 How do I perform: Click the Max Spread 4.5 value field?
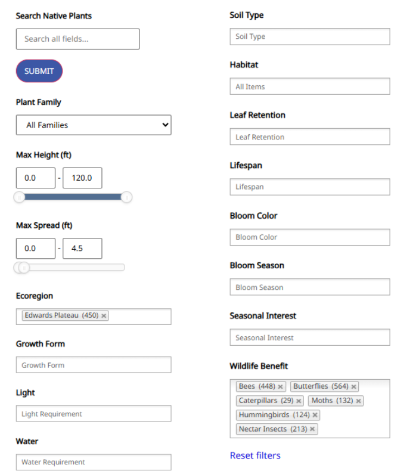click(x=82, y=249)
